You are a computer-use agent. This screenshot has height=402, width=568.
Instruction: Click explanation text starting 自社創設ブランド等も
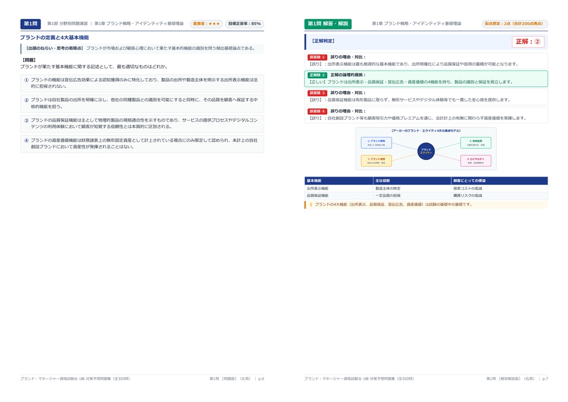(x=417, y=118)
